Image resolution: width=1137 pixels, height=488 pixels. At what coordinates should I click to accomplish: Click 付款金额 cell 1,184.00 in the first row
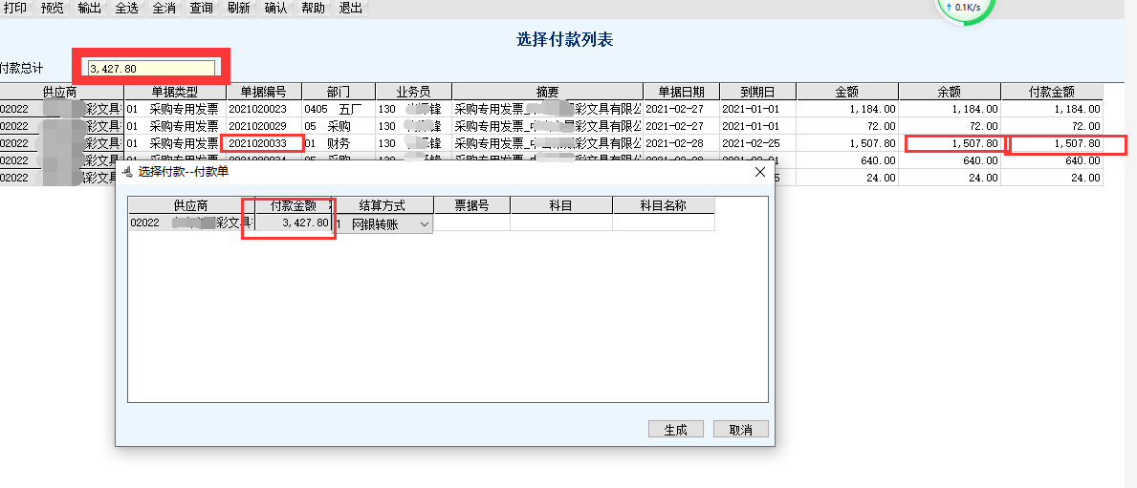point(1052,109)
